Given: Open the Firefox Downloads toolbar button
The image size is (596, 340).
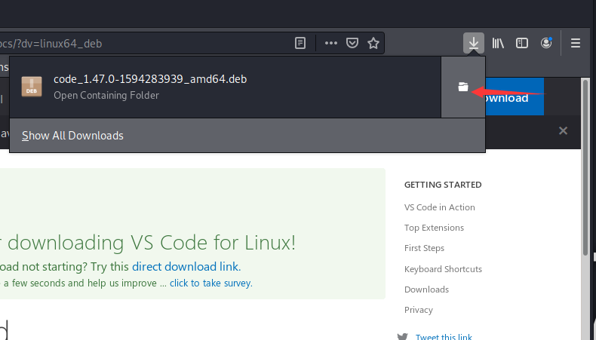Looking at the screenshot, I should (x=473, y=43).
